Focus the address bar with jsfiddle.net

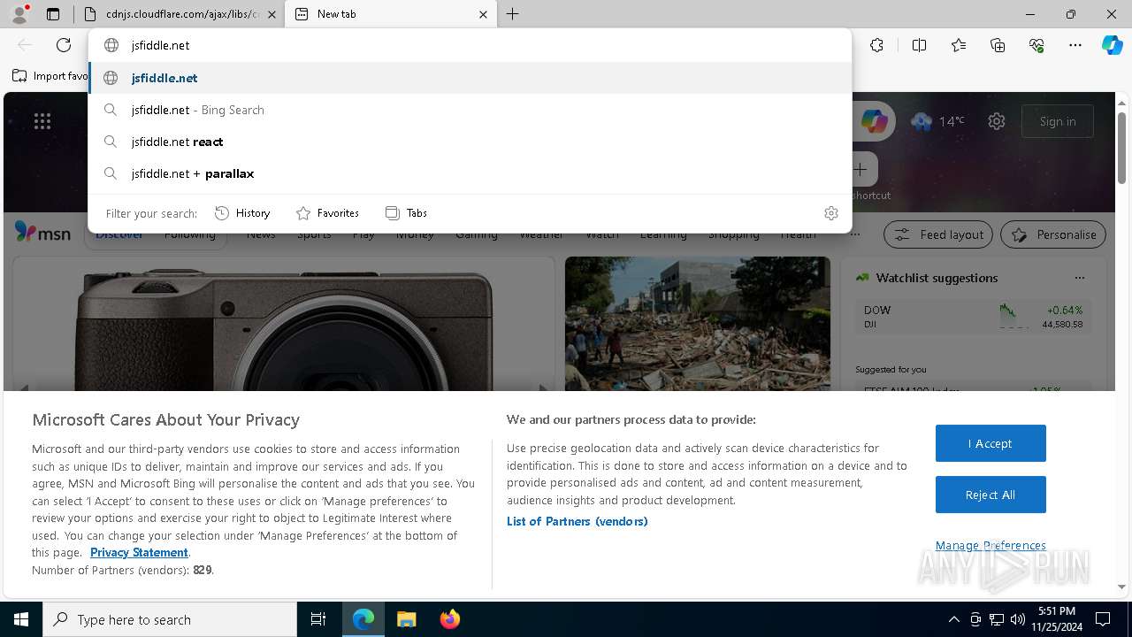pos(470,45)
